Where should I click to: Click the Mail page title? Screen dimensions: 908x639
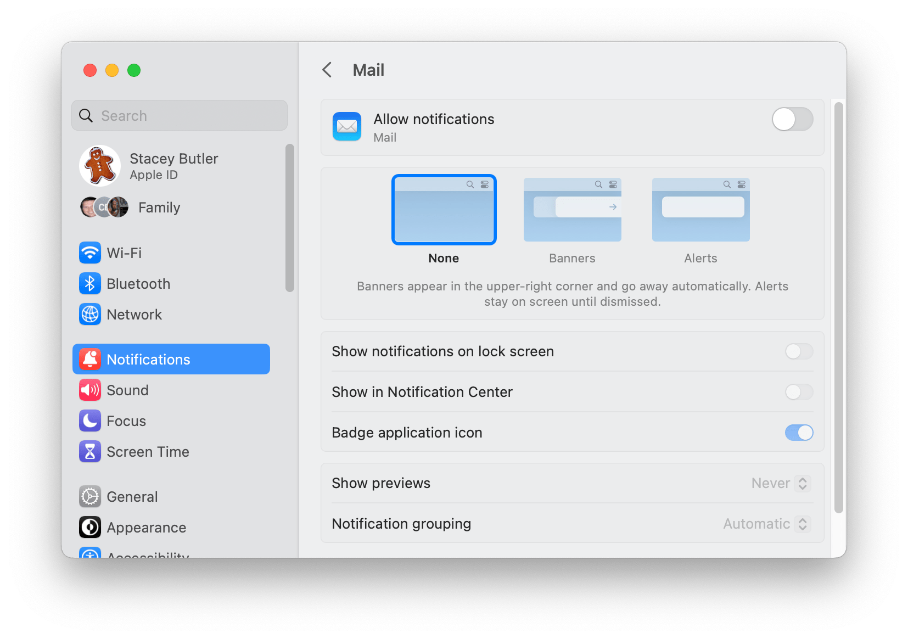pyautogui.click(x=368, y=70)
